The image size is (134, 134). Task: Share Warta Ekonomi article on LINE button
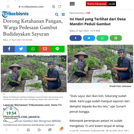pyautogui.click(x=116, y=38)
